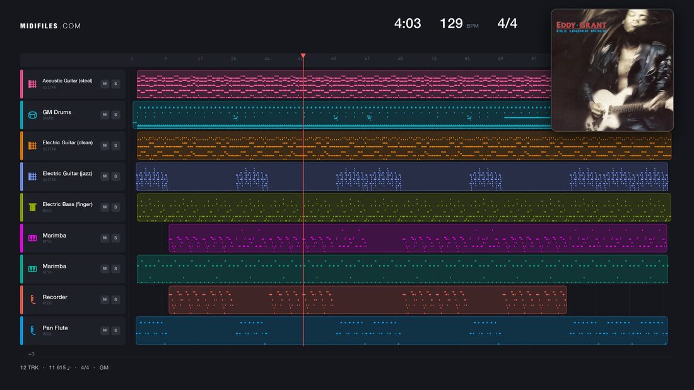Click the Electric Guitar (jazz) track icon
Image resolution: width=694 pixels, height=390 pixels.
coord(32,176)
